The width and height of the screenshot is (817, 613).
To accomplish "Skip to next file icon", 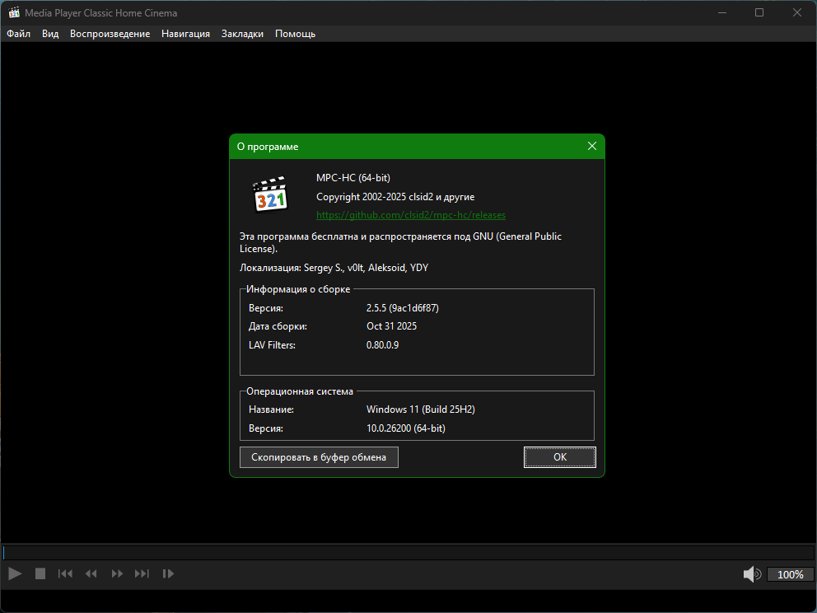I will 142,573.
